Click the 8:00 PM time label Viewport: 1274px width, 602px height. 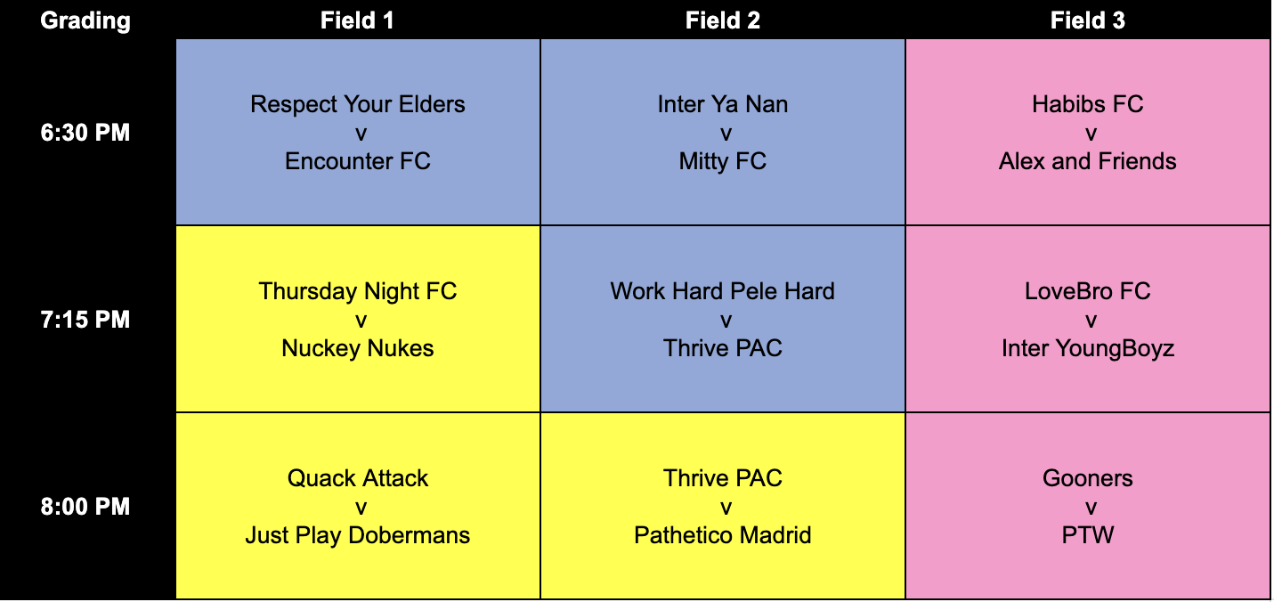tap(85, 507)
